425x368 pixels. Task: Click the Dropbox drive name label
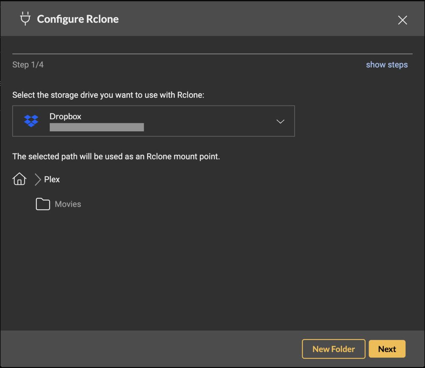[65, 116]
